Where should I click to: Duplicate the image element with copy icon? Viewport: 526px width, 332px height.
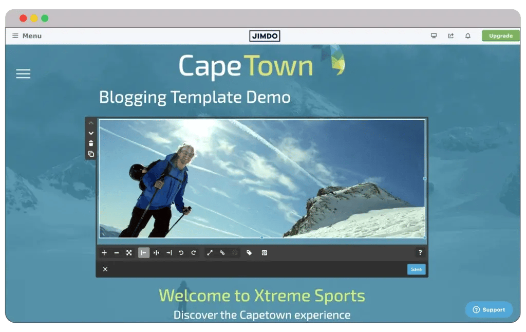pos(91,154)
